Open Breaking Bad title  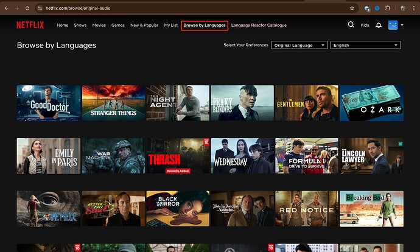pos(372,209)
